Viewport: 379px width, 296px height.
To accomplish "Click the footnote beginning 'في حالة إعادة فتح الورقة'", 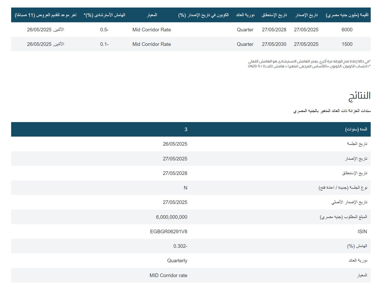I will [x=309, y=61].
